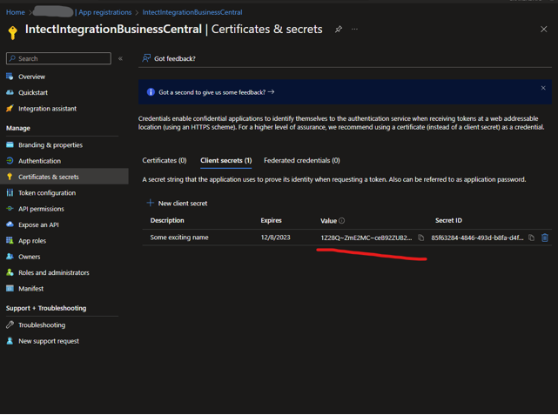Click the Got feedback? button
558x415 pixels.
169,58
